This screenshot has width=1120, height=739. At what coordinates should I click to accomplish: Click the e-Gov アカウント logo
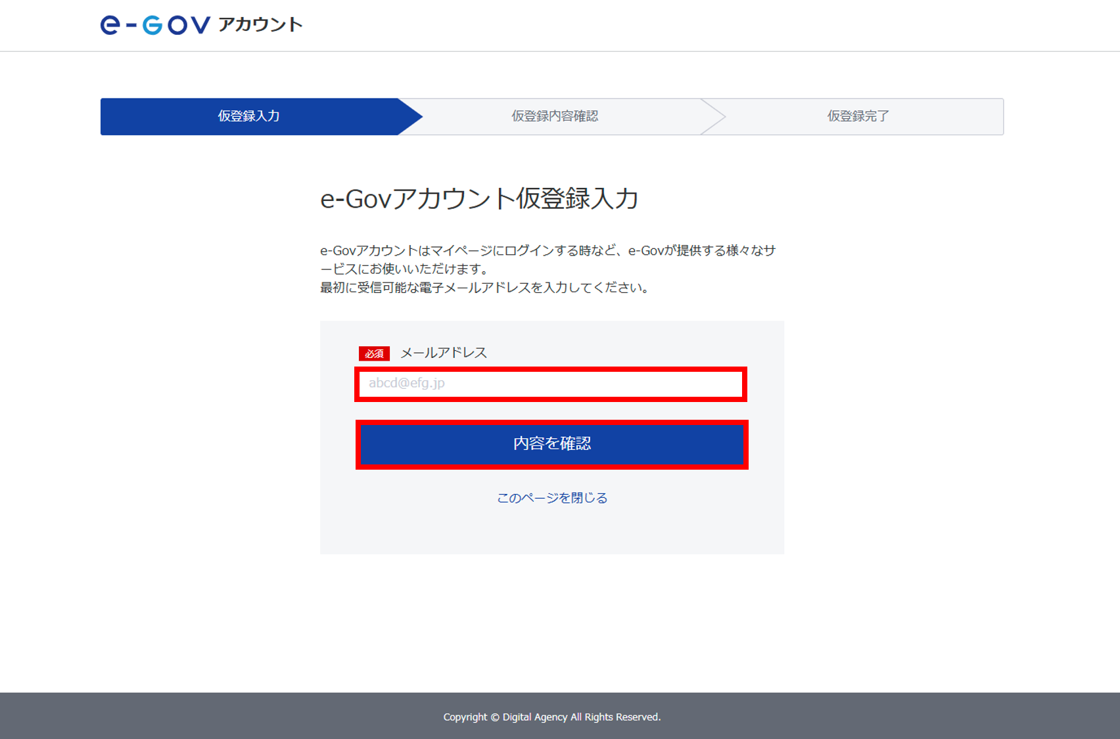pos(201,25)
